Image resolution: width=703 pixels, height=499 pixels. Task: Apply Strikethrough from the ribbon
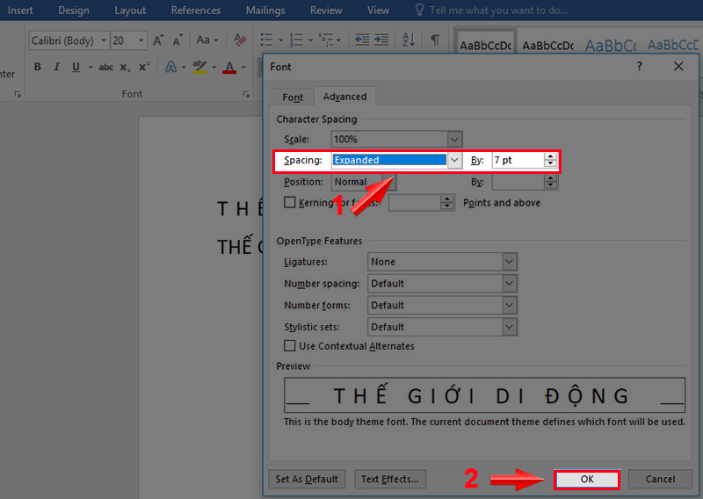(x=105, y=68)
